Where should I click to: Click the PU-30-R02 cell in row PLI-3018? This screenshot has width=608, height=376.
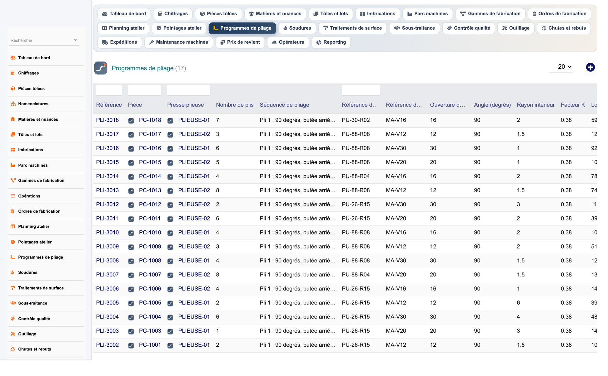[356, 120]
